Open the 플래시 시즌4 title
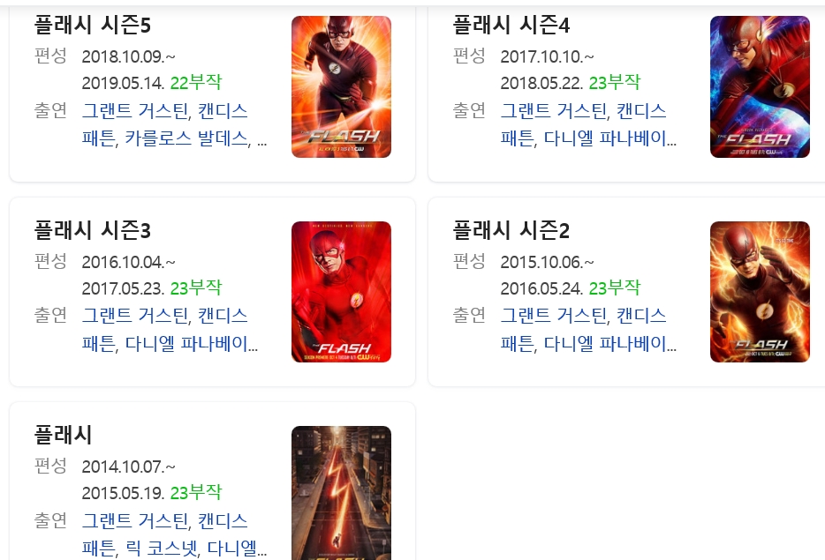 click(x=511, y=26)
